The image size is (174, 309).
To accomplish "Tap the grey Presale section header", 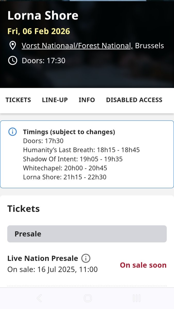I will click(x=87, y=234).
